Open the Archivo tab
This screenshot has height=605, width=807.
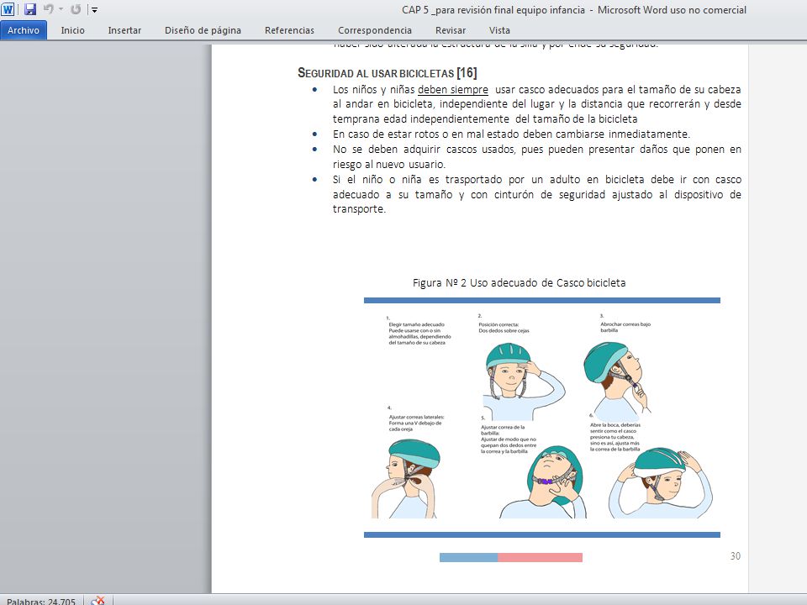[24, 30]
